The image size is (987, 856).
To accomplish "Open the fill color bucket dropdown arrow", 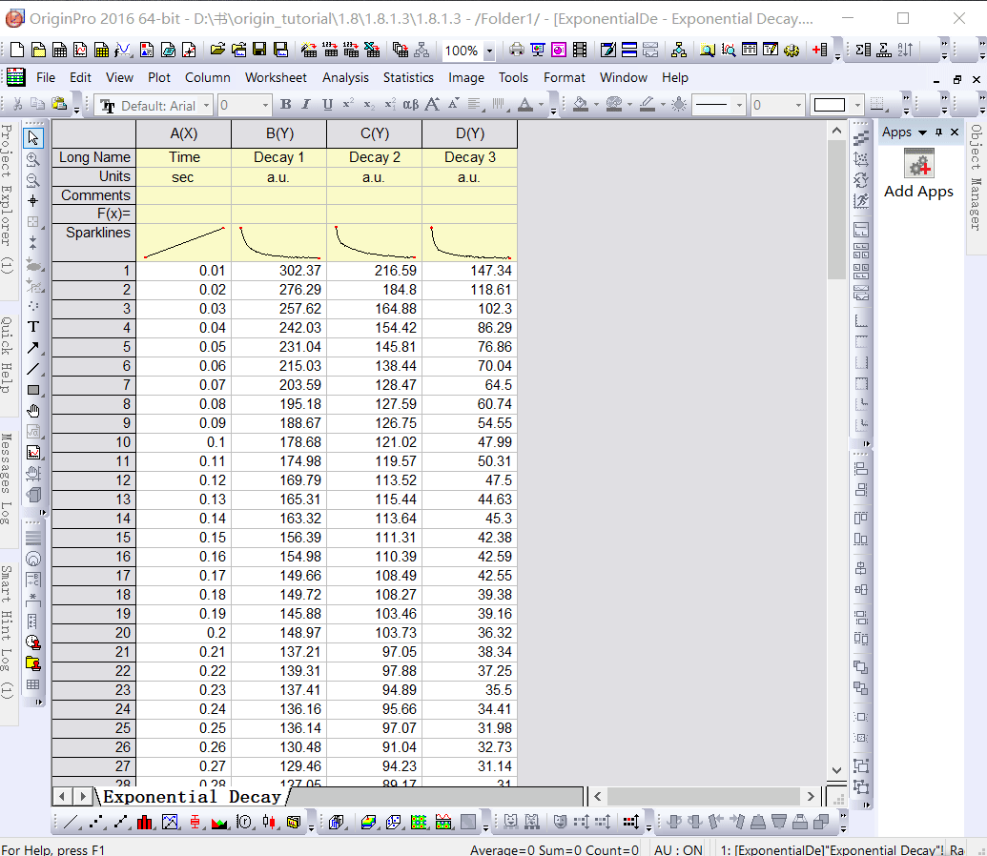I will (x=596, y=106).
